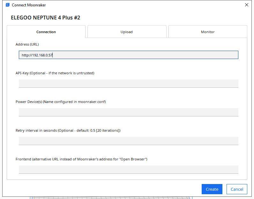Open the Upload tab

[127, 32]
